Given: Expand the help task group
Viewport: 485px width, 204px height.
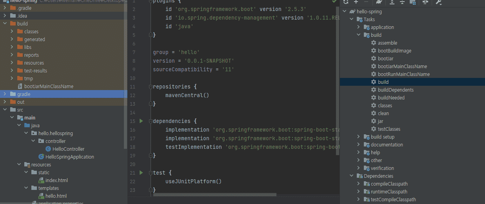Looking at the screenshot, I should pos(359,153).
